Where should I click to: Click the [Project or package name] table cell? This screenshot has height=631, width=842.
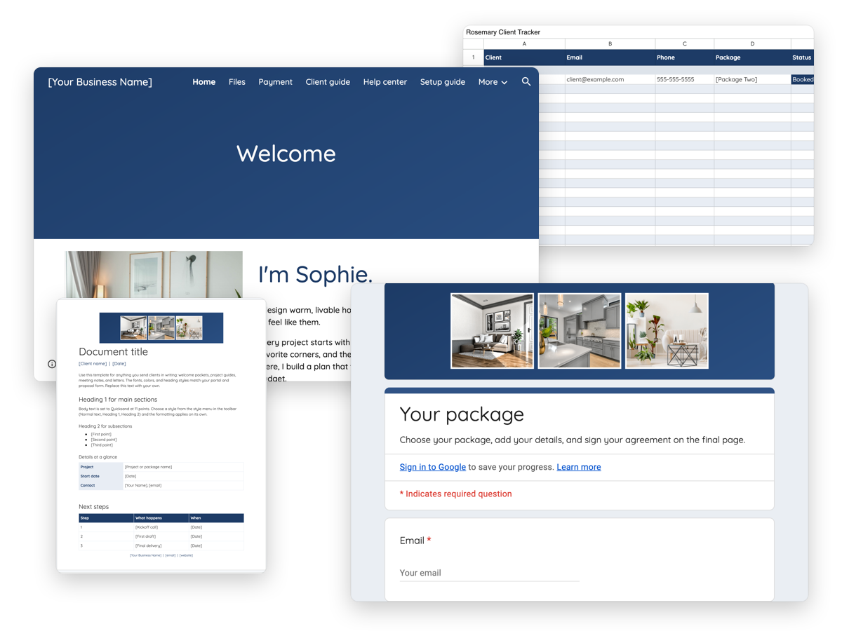click(x=183, y=466)
